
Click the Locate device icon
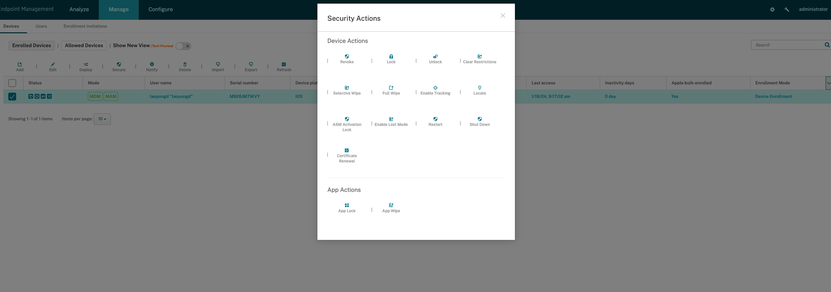tap(480, 88)
